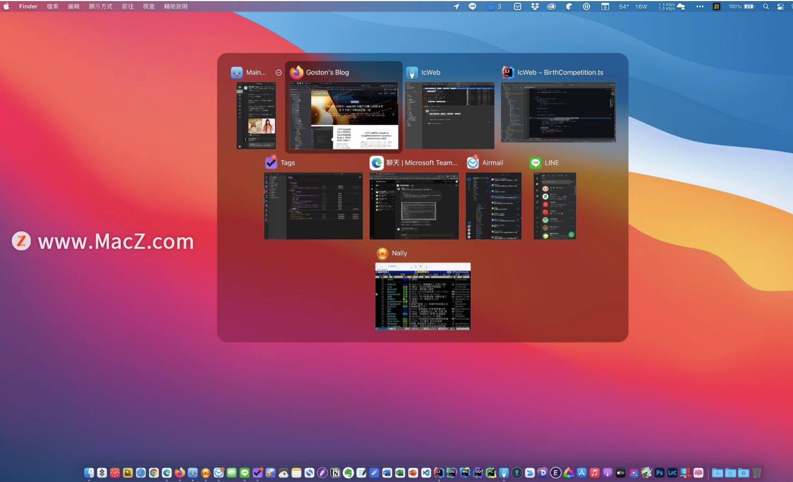Click the Nally icon above the terminal preview
This screenshot has height=482, width=793.
coord(383,253)
